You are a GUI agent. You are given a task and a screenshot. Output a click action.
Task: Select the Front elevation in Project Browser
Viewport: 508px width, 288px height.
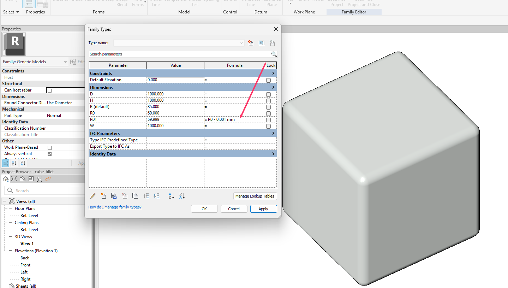[x=25, y=265]
